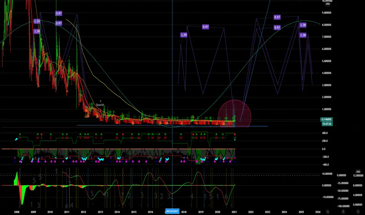
Task: Select scale A at the chart bottom
Action: point(327,211)
